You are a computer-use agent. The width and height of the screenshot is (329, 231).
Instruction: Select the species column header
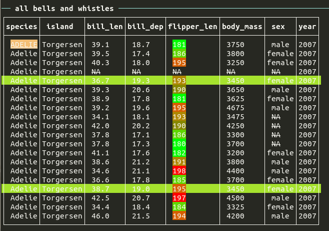pyautogui.click(x=21, y=27)
